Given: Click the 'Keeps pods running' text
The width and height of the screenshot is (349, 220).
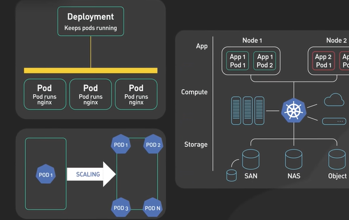Looking at the screenshot, I should (91, 28).
